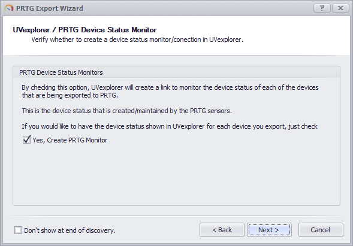Screen dimensions: 353x246
Task: Cancel the export wizard
Action: 321,230
